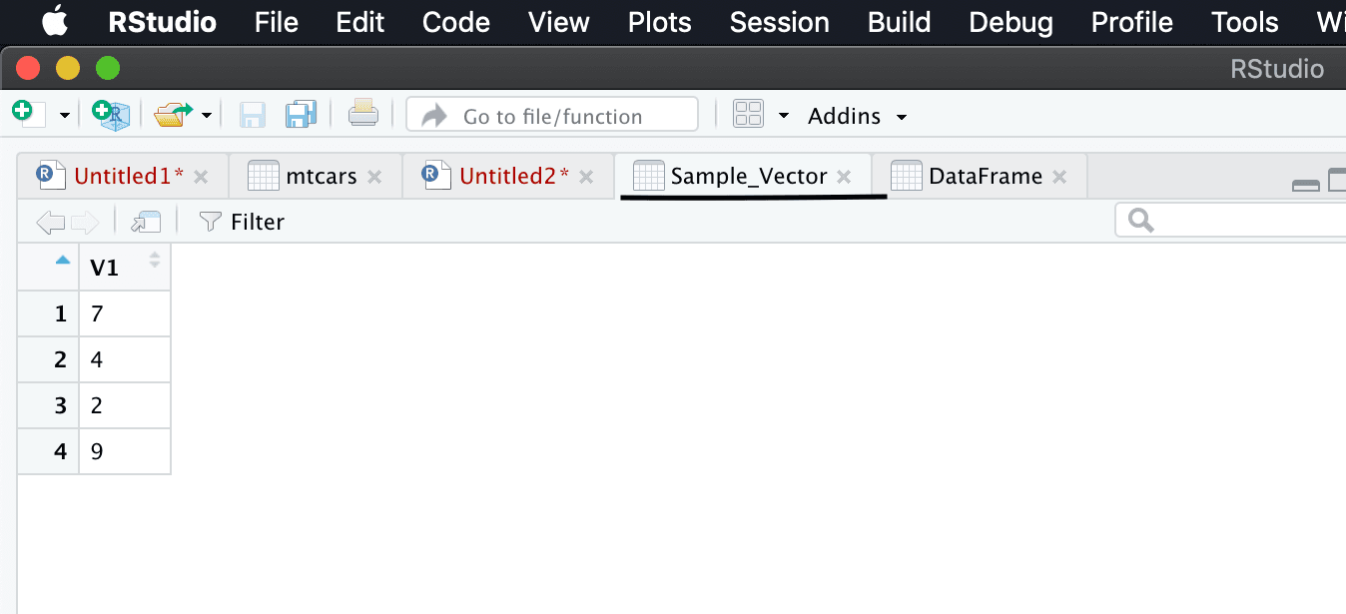Click the Open File folder icon
The height and width of the screenshot is (614, 1346).
coord(174,115)
